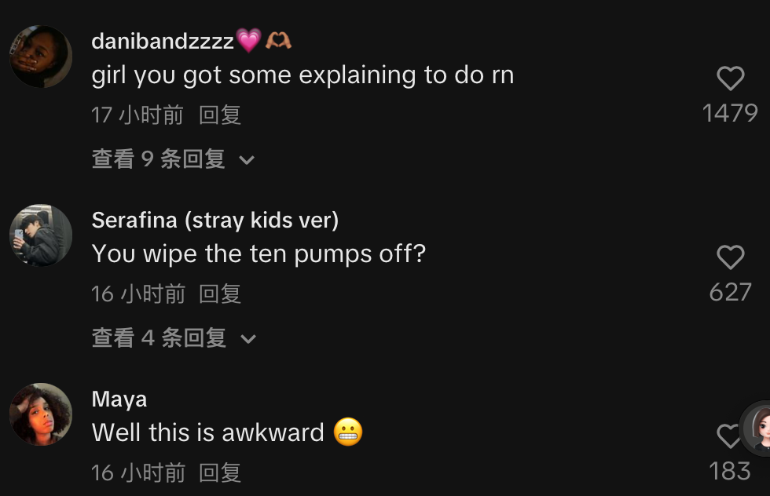Select comment text 'girl you got some explaining'

click(255, 75)
